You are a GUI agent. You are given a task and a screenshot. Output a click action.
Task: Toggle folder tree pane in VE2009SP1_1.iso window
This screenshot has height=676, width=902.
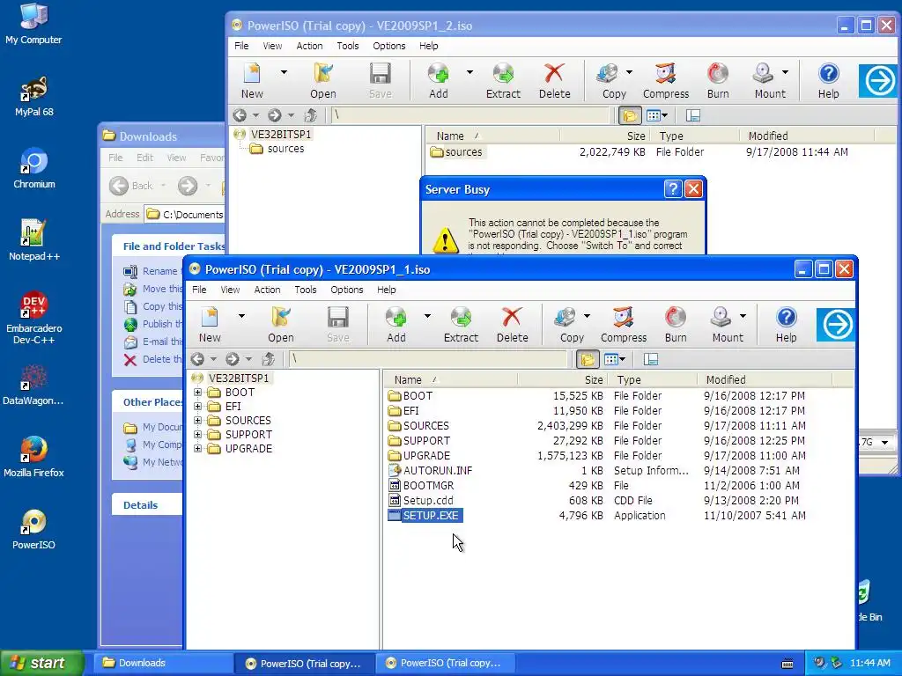point(588,359)
